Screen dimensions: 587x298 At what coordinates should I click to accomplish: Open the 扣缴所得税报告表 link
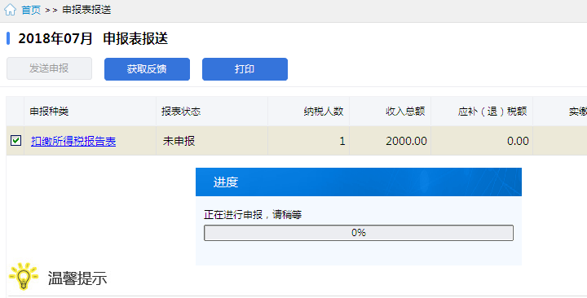click(73, 141)
